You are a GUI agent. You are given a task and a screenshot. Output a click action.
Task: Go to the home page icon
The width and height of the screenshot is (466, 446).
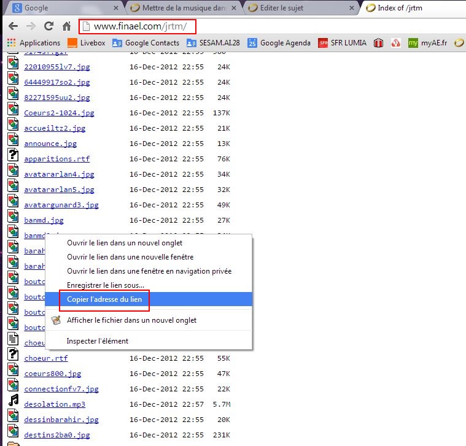pyautogui.click(x=66, y=27)
